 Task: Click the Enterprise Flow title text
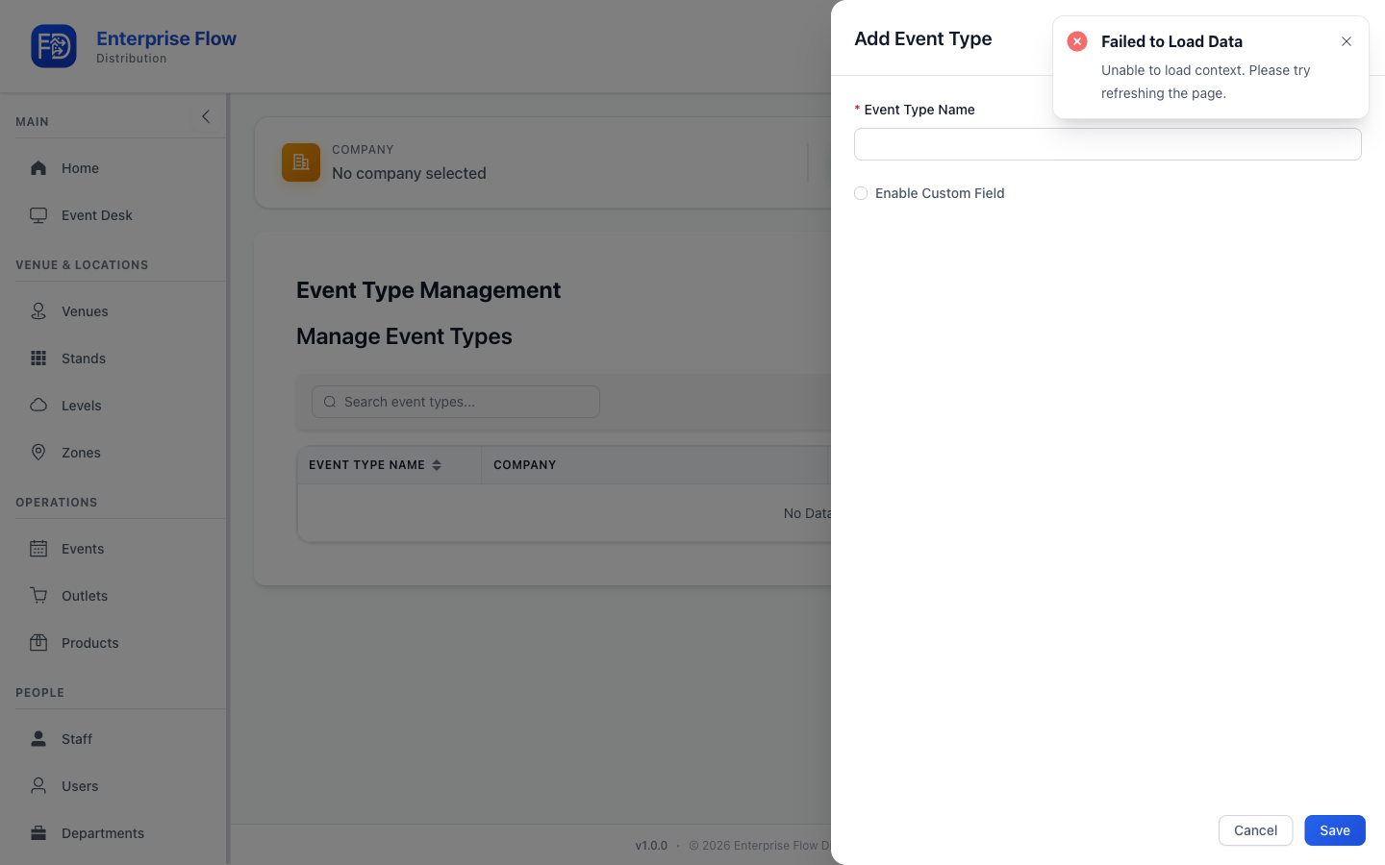click(x=166, y=38)
